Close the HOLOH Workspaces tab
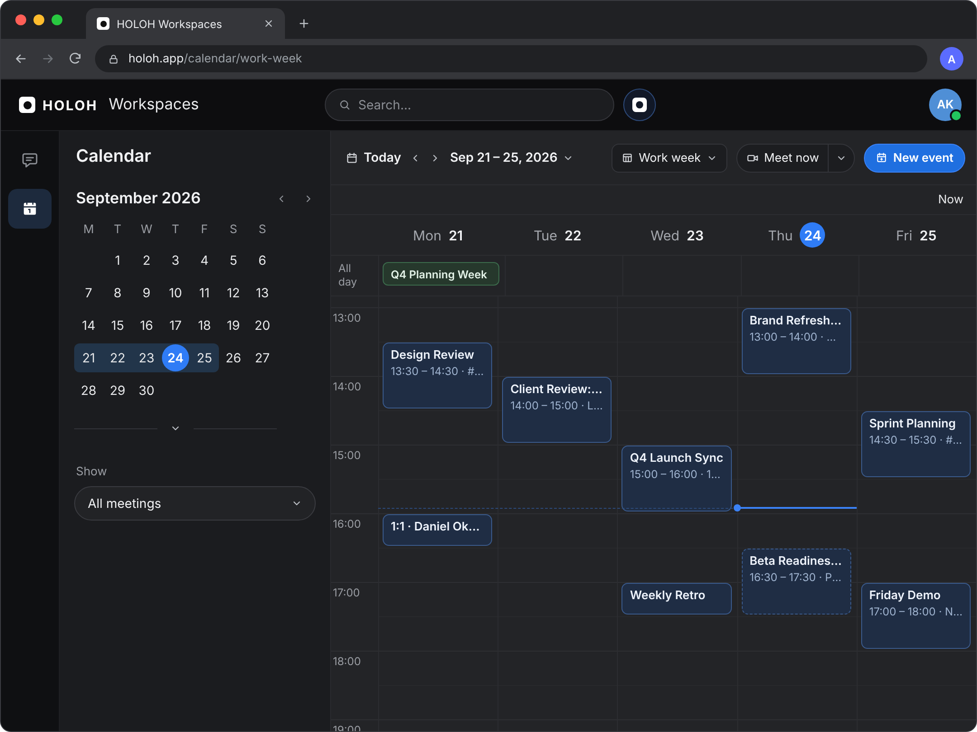The image size is (977, 732). pos(269,23)
